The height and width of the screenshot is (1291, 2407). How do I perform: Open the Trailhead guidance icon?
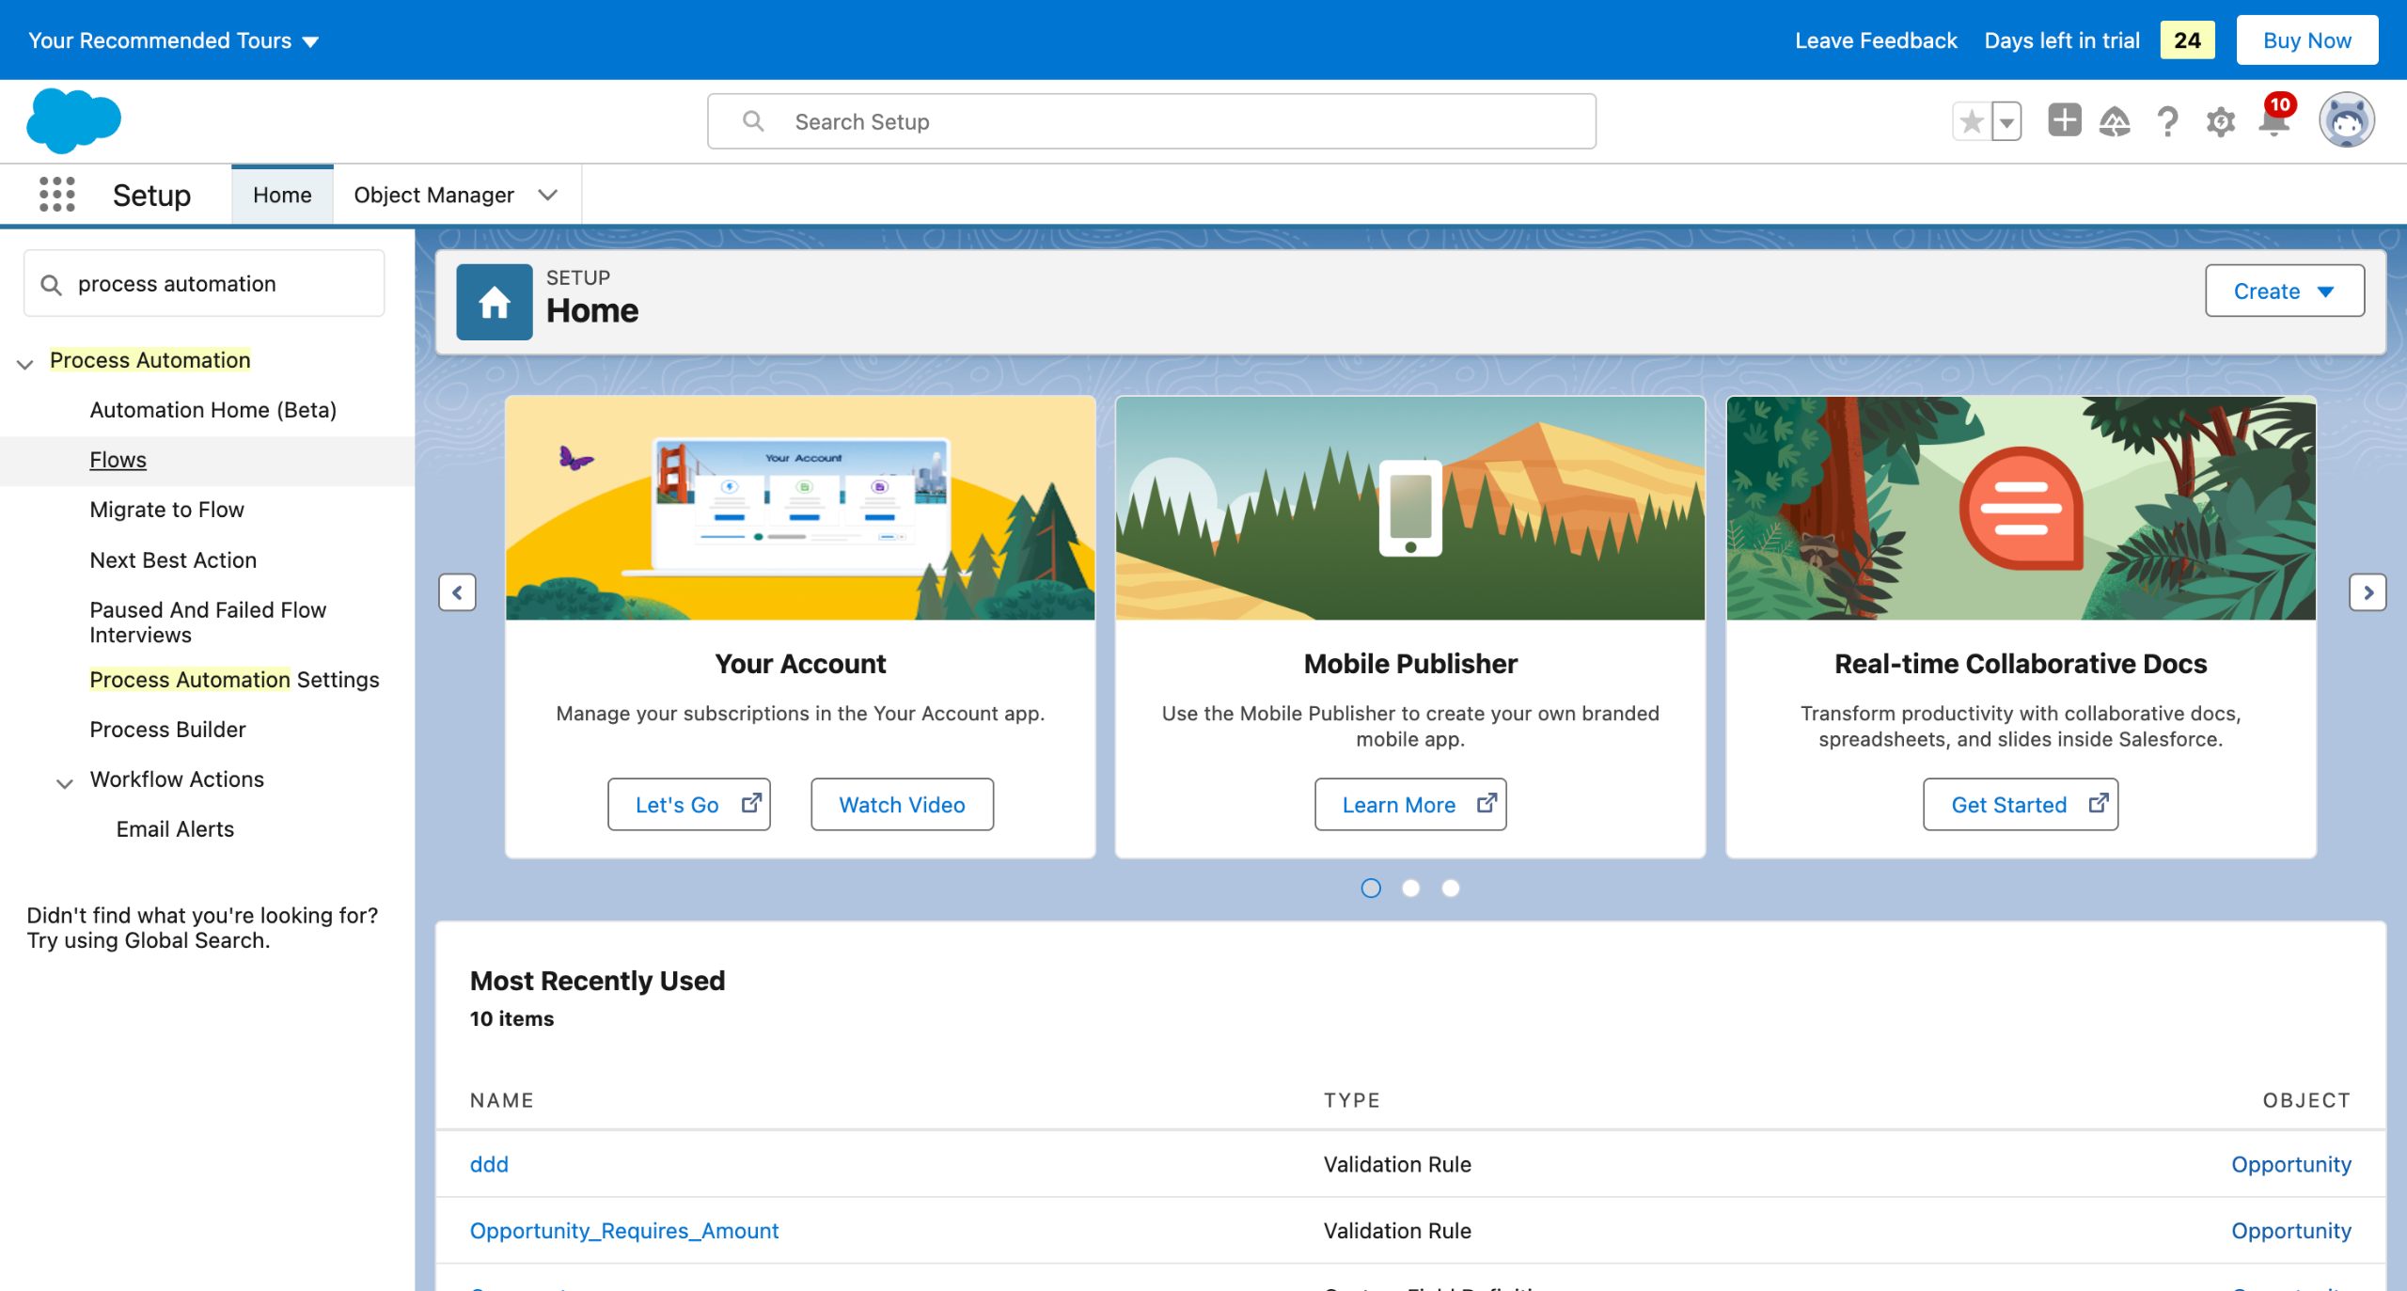2115,121
